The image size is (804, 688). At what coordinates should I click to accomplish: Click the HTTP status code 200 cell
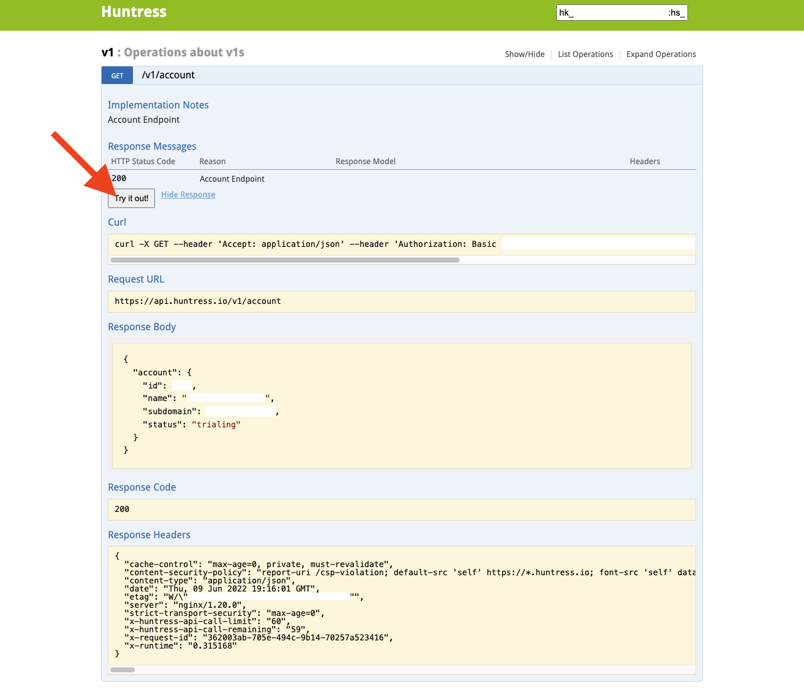119,179
